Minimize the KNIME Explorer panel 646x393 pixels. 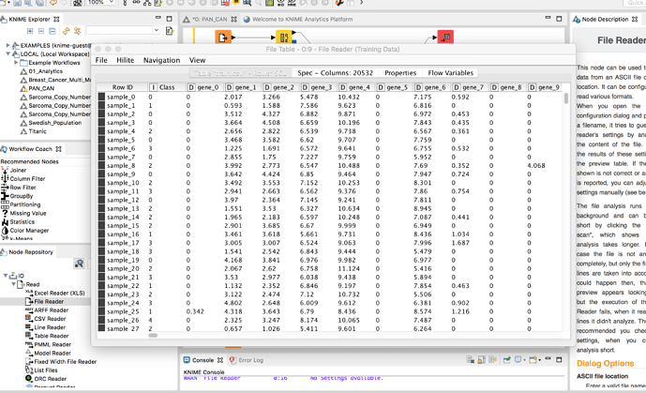(x=158, y=18)
